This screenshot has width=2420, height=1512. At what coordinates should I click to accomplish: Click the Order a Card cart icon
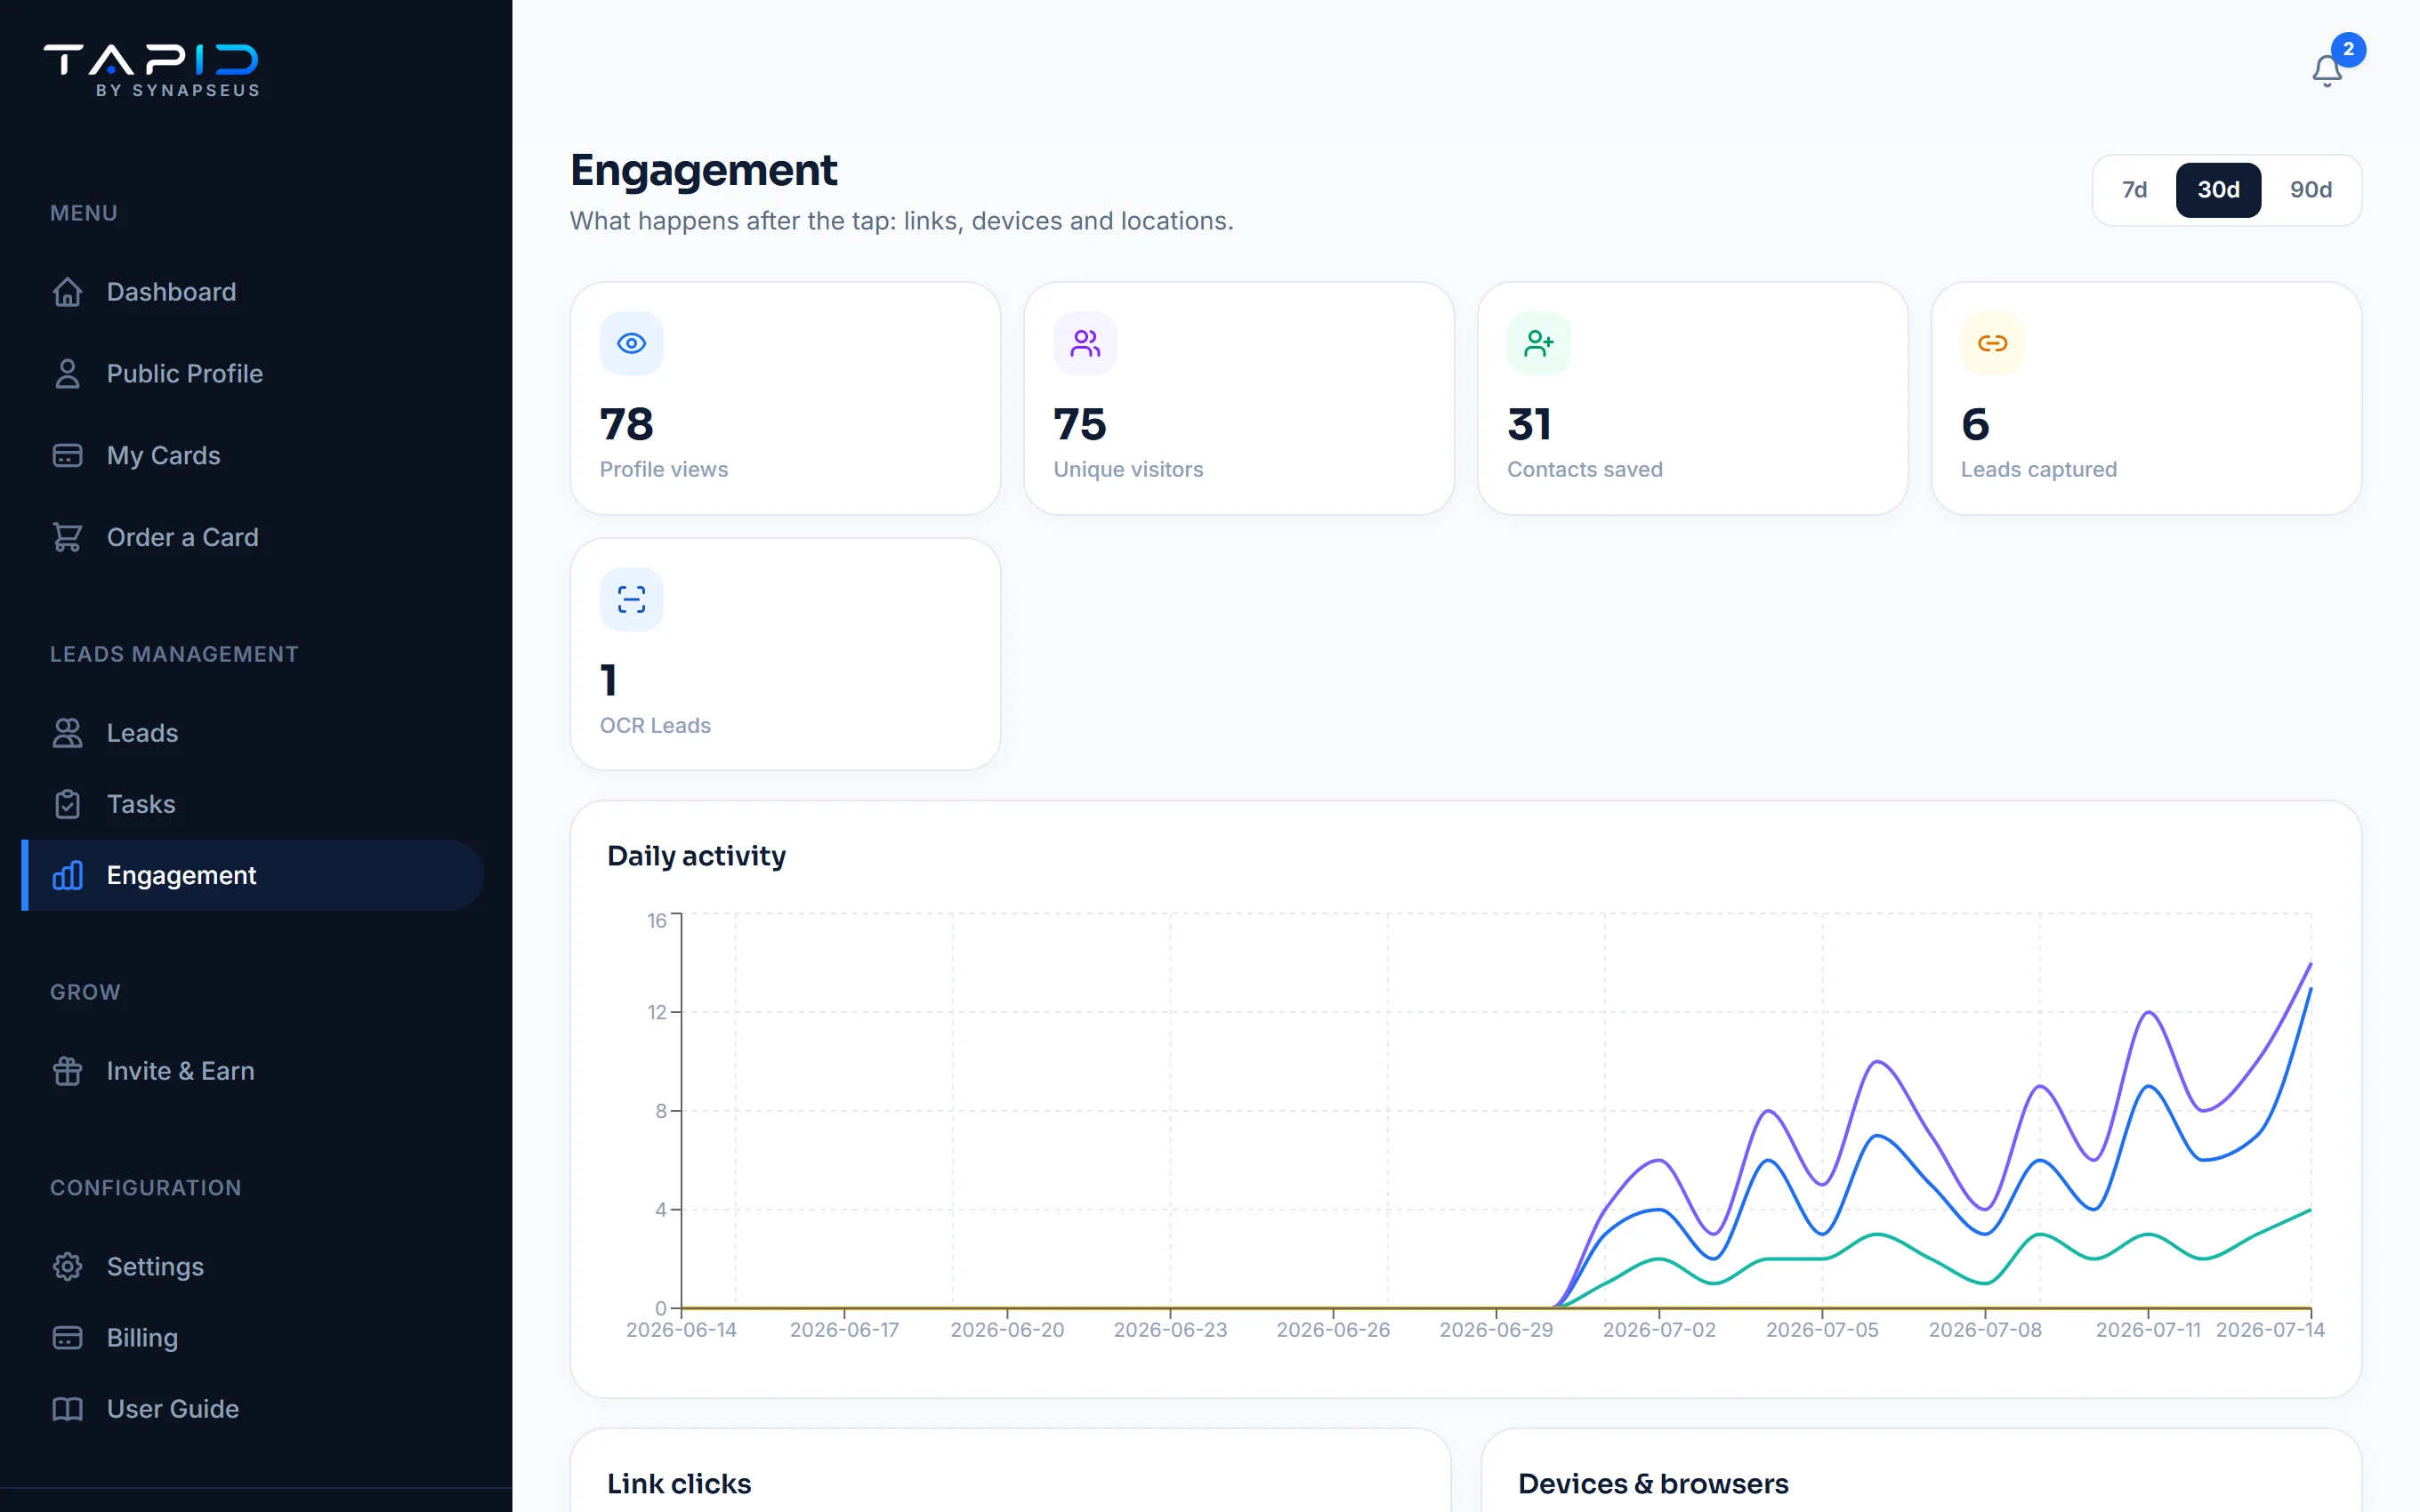(67, 538)
